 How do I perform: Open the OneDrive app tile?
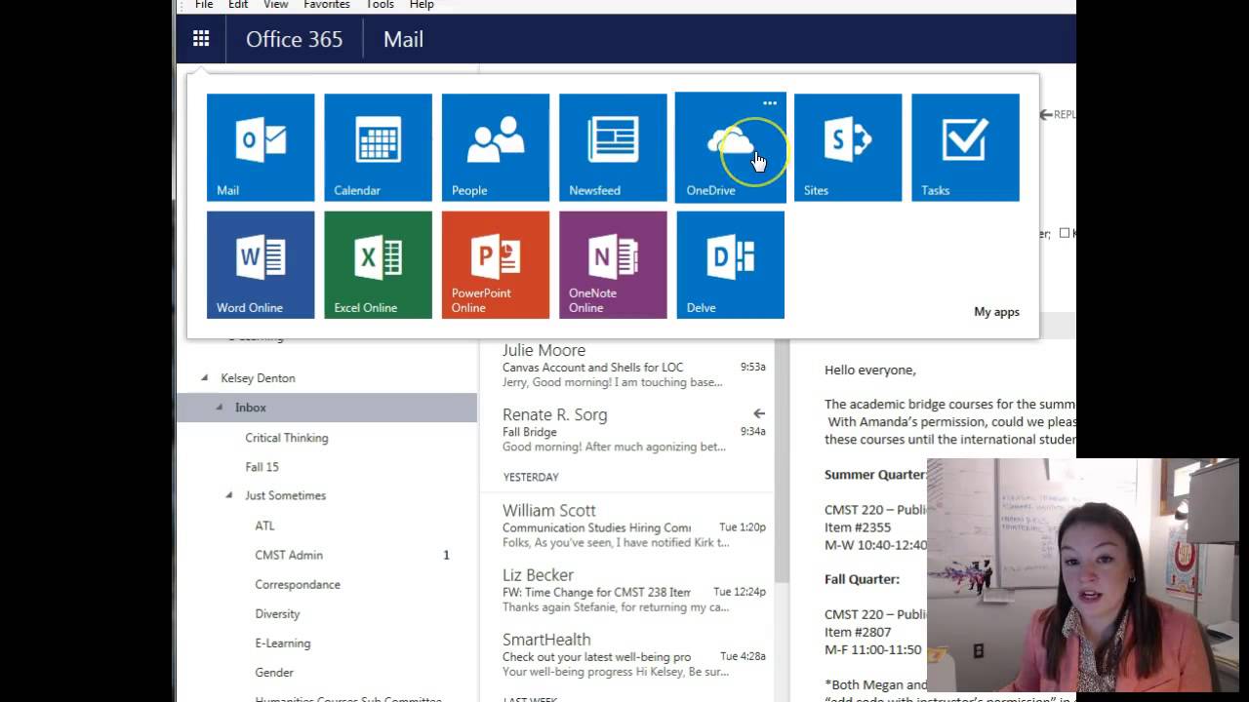[x=730, y=147]
